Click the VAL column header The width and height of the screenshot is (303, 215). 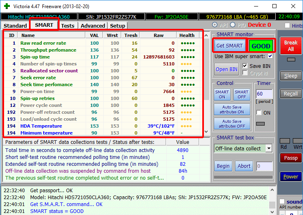(x=94, y=35)
